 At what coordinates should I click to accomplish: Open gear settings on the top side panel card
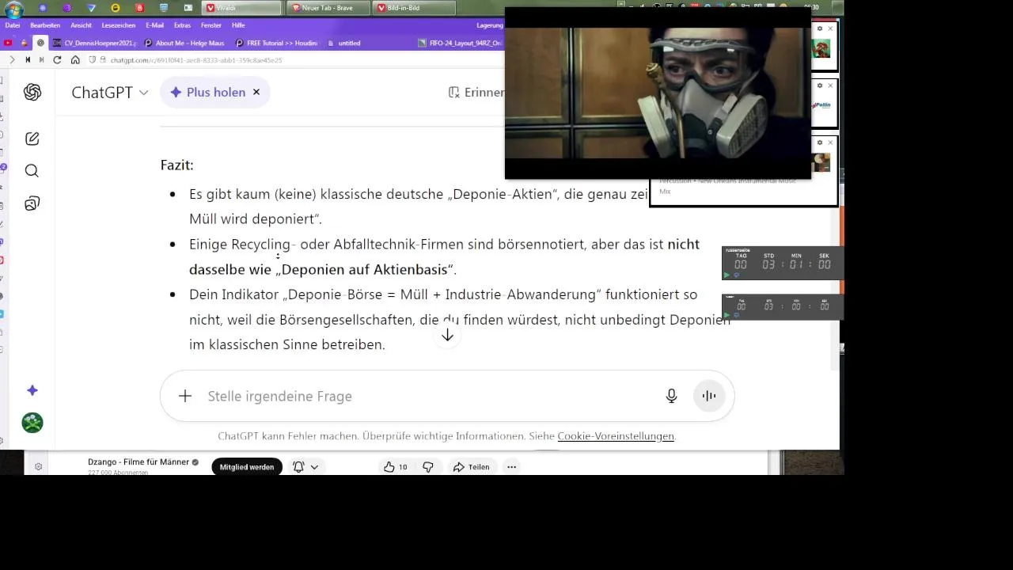820,28
